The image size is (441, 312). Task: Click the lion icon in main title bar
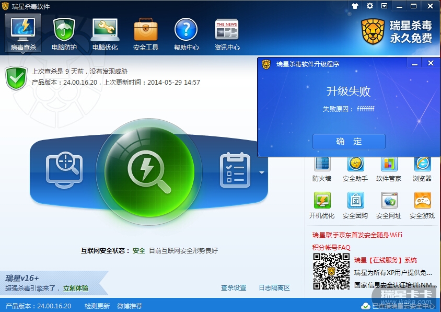[x=5, y=6]
